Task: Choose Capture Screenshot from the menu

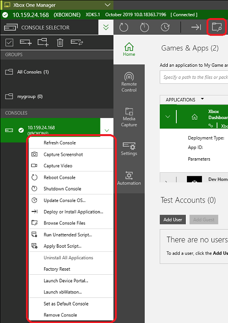Action: pos(71,155)
